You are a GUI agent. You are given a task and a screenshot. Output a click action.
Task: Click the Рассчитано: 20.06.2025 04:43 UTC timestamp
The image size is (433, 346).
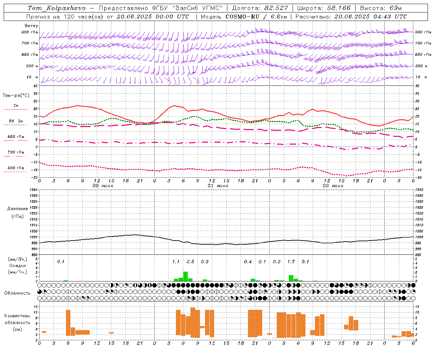tap(351, 17)
